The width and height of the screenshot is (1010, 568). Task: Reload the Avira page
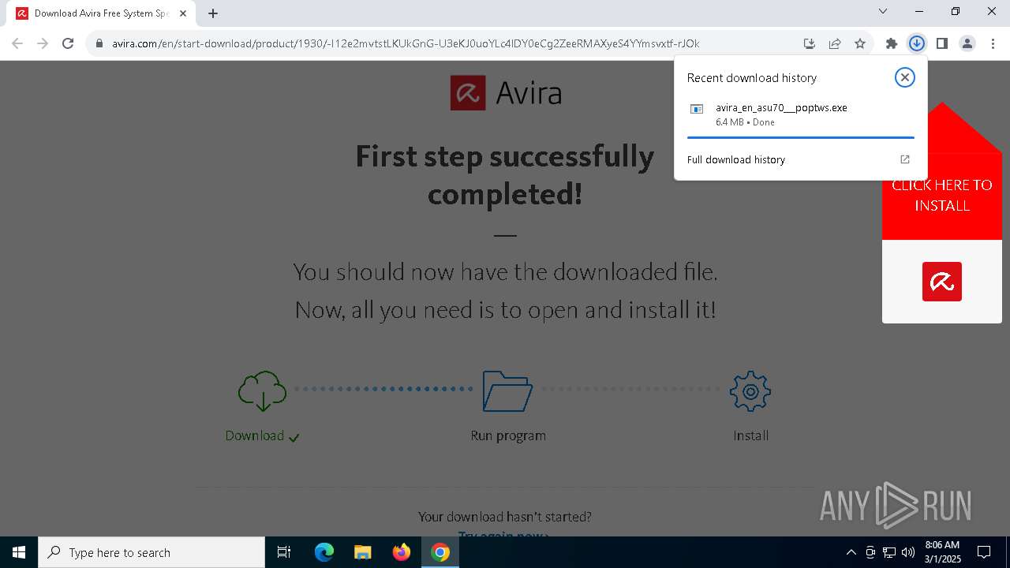click(68, 43)
